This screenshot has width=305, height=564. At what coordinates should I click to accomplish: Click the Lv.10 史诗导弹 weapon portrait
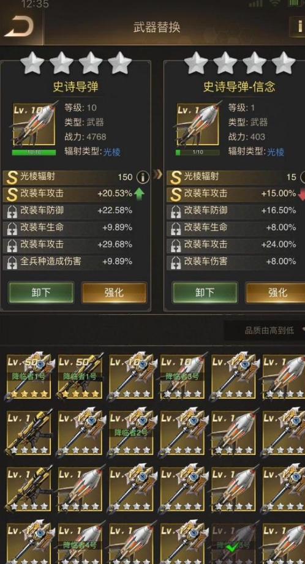(34, 124)
